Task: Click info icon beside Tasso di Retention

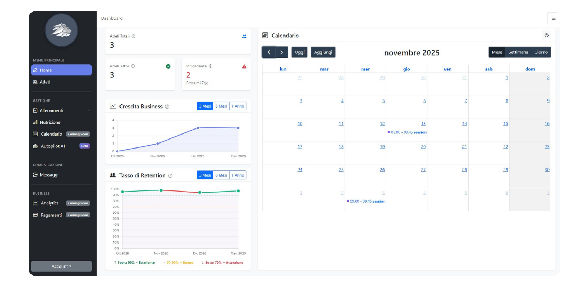Action: coord(170,176)
